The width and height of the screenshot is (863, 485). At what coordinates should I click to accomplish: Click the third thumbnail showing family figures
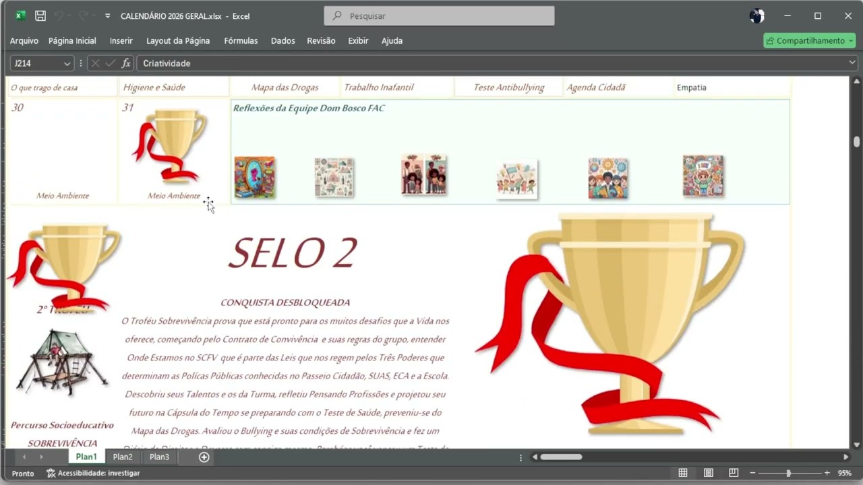[x=424, y=174]
